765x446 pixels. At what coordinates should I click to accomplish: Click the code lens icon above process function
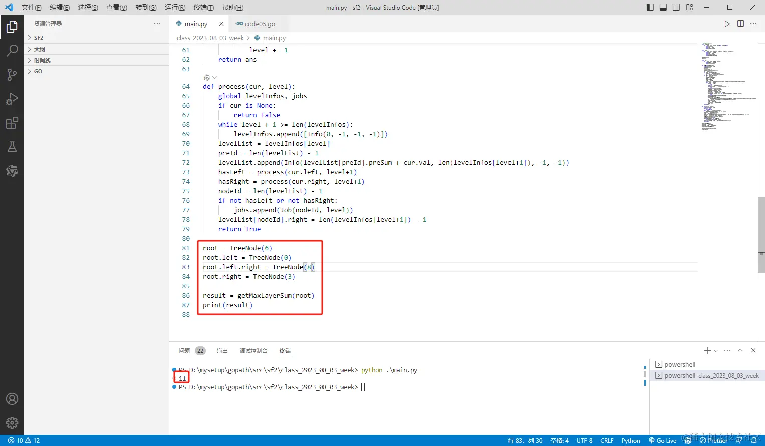206,78
